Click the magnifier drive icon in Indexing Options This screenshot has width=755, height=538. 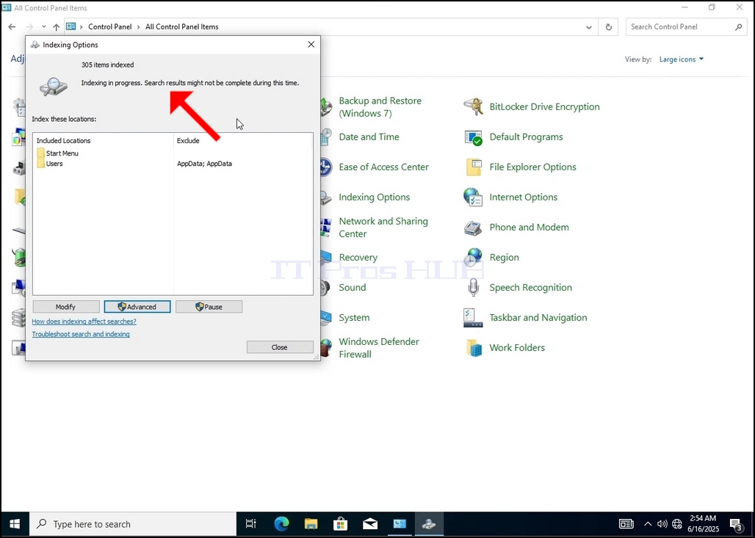click(x=54, y=87)
